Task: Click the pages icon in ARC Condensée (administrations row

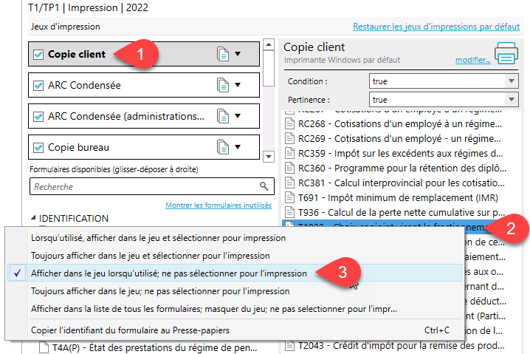Action: click(223, 116)
